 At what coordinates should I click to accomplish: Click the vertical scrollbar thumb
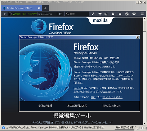coord(144,26)
